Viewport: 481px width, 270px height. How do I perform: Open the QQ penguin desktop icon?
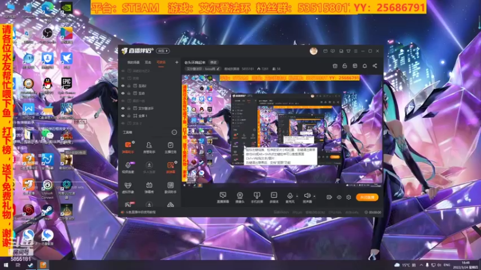(47, 86)
